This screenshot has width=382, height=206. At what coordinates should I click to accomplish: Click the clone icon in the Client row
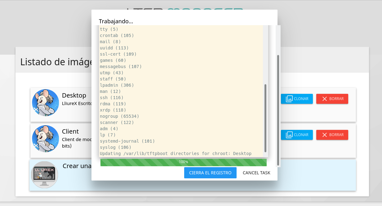289,135
